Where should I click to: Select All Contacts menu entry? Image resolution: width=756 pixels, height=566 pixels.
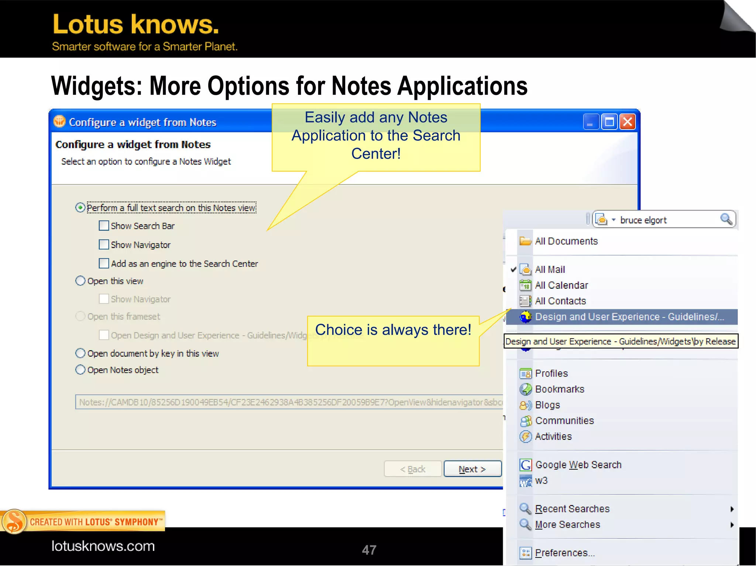621,301
